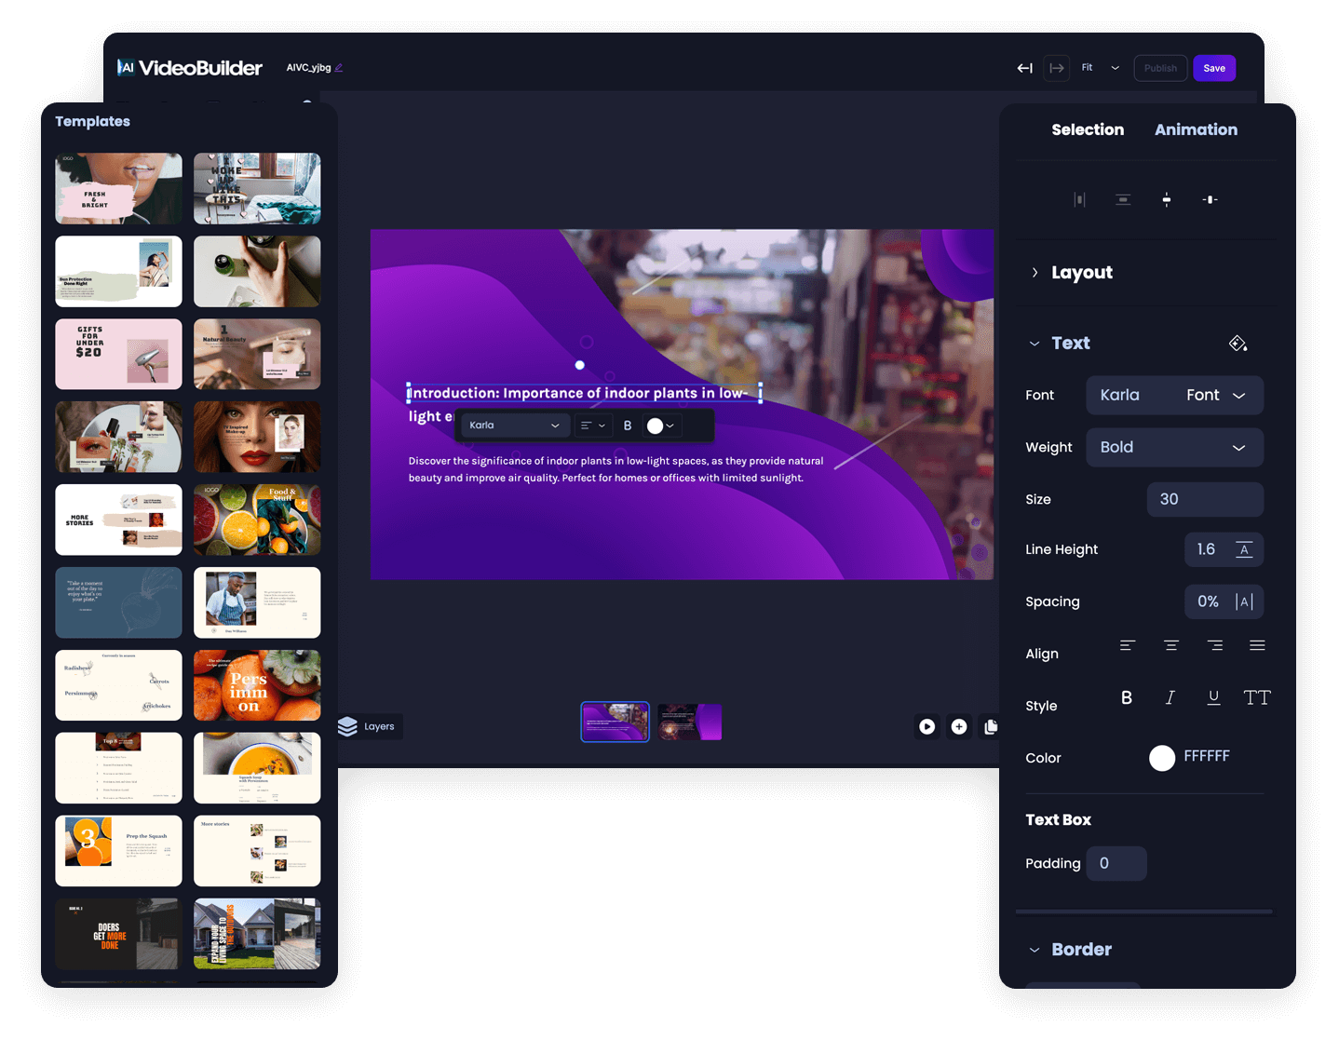The width and height of the screenshot is (1339, 1040).
Task: Click the duplicate slide icon
Action: [991, 726]
